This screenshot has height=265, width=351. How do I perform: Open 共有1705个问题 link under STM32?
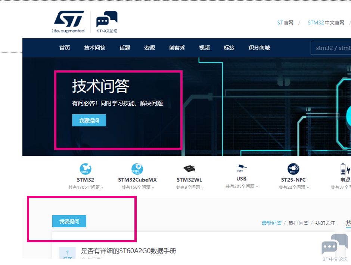pos(86,187)
